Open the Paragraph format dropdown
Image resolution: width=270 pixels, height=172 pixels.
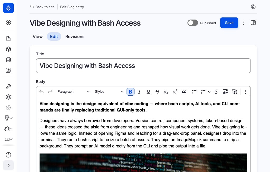point(73,92)
